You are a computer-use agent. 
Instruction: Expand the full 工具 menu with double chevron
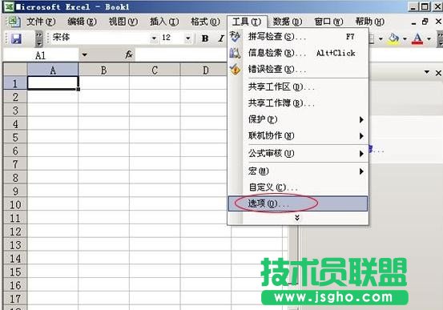(297, 218)
